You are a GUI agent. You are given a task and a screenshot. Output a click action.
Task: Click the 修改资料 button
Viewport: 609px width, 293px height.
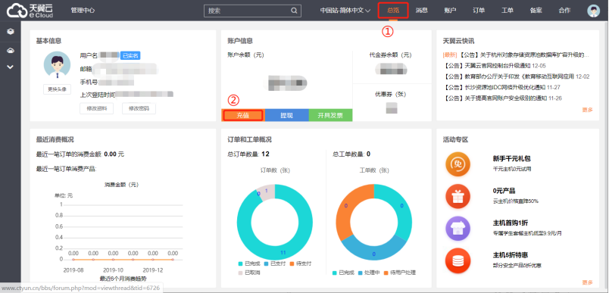point(97,109)
